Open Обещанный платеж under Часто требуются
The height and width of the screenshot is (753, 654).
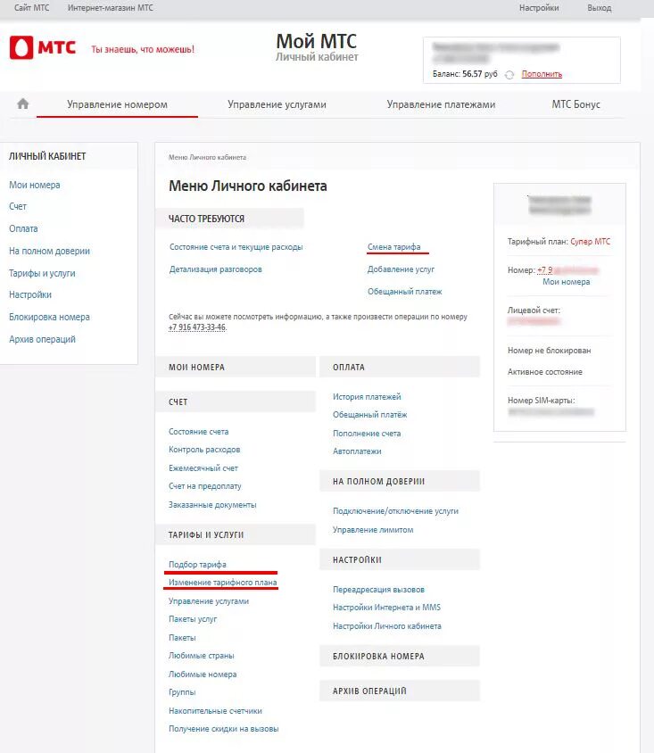click(x=405, y=292)
